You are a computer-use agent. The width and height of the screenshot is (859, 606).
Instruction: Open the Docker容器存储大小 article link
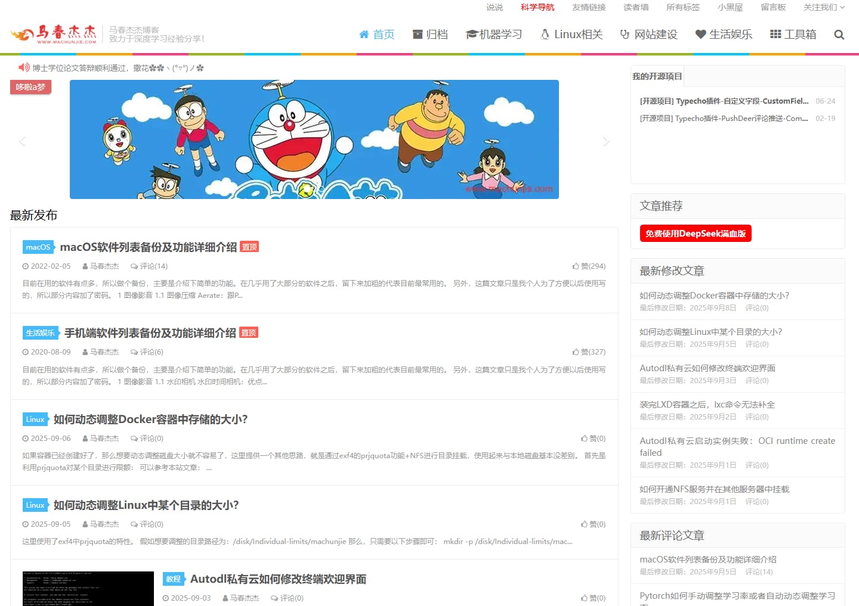[149, 419]
